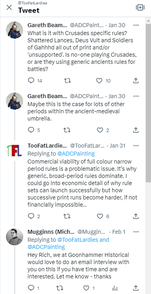Reply to the ancient-medieval umbrella tweet
Viewport: 151px width, 294px height.
(x=31, y=130)
